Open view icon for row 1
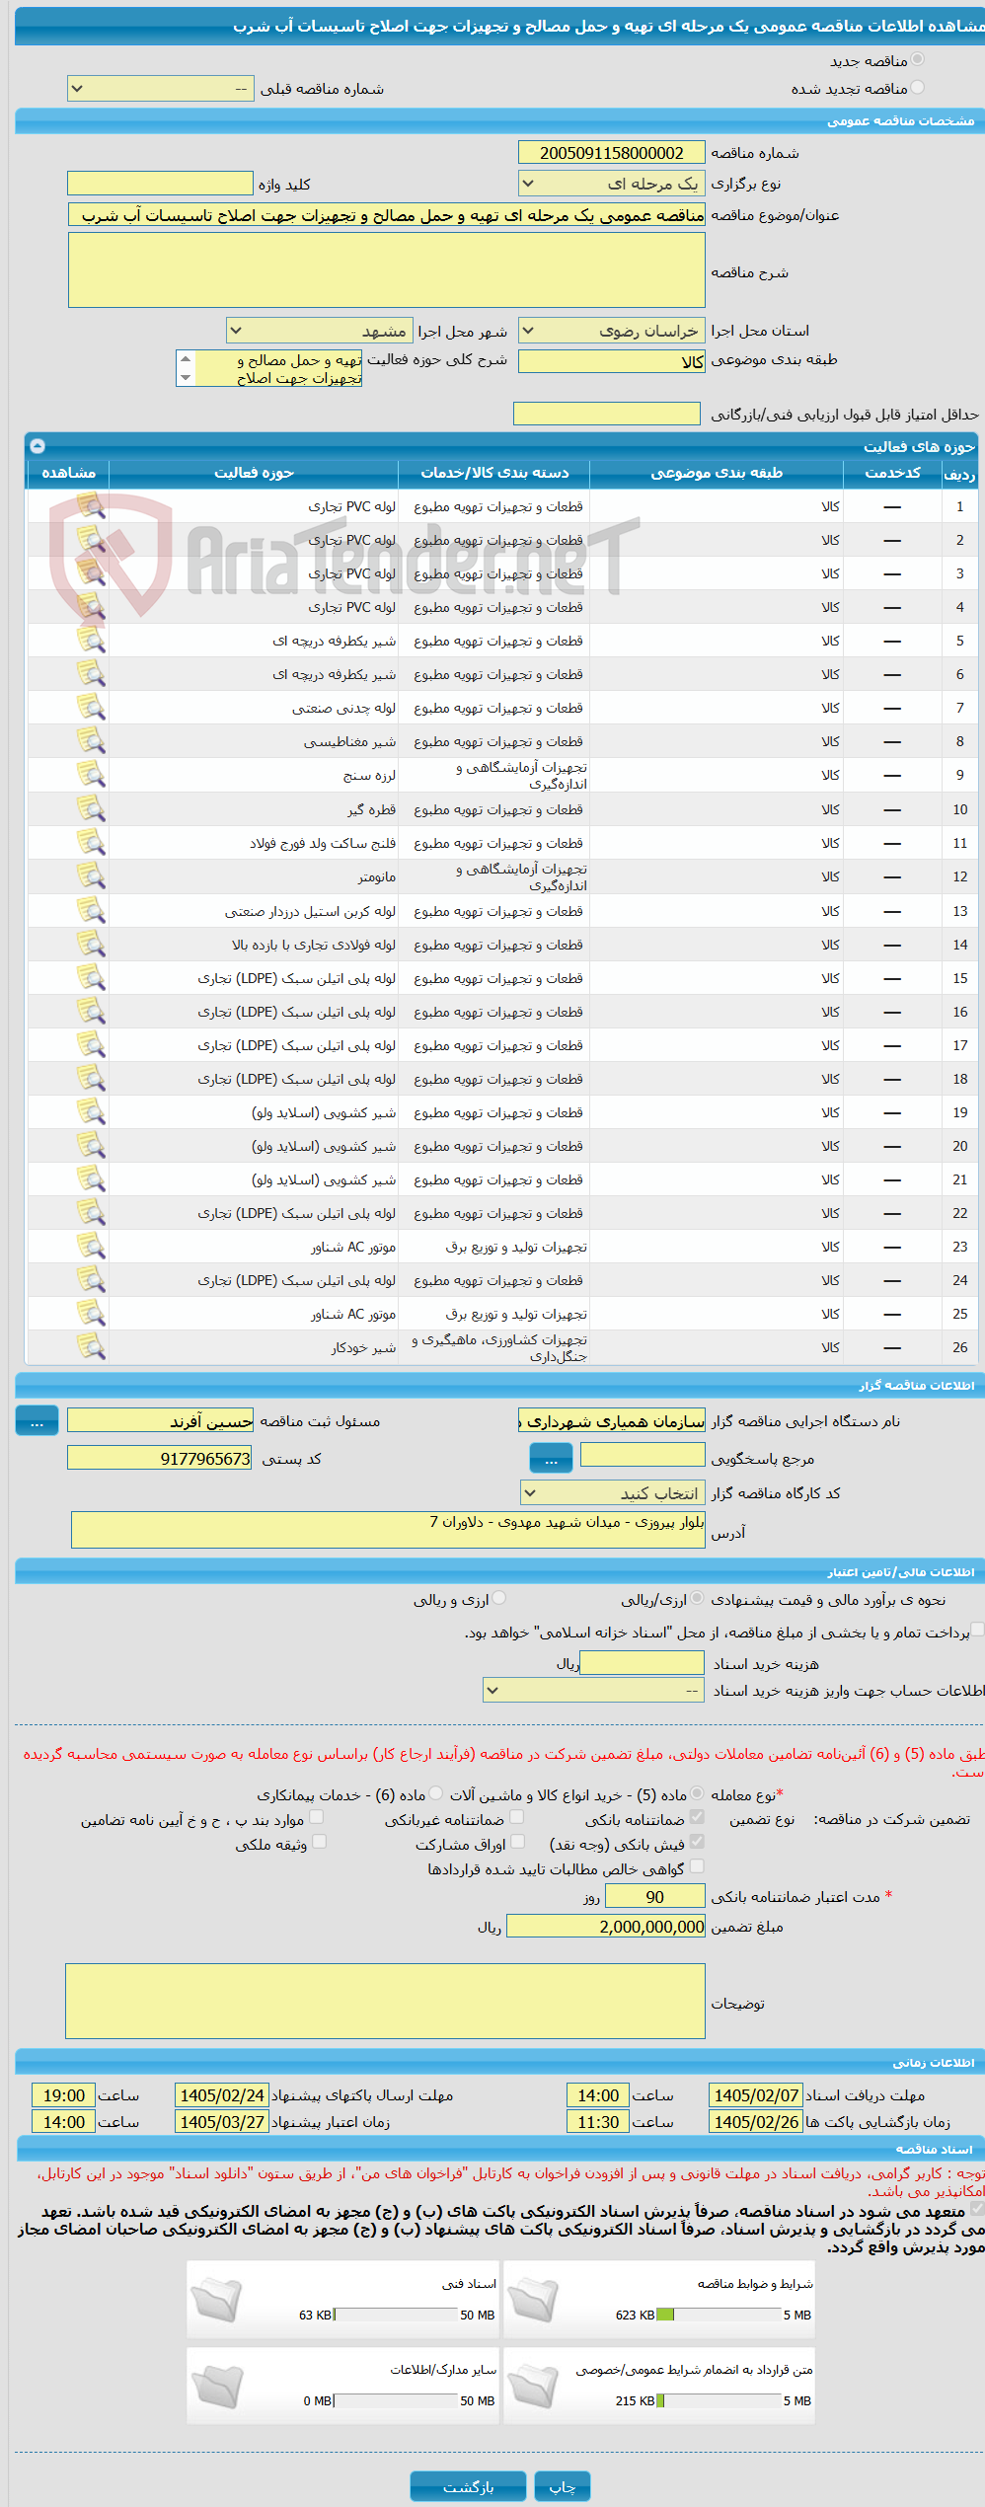This screenshot has height=2507, width=985. 91,505
